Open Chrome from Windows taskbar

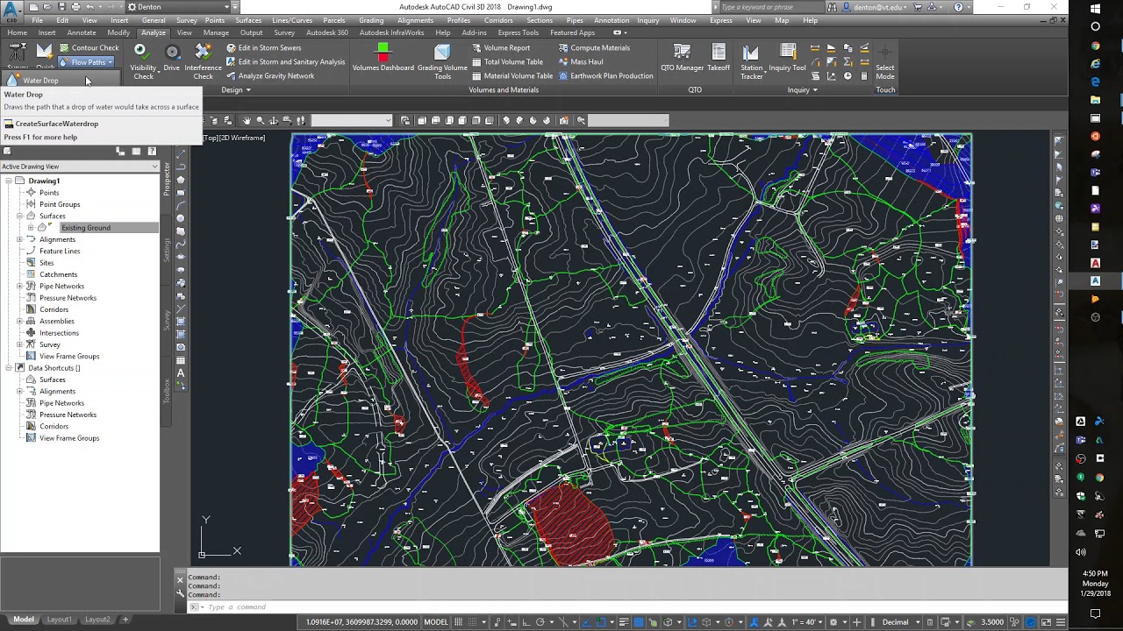(x=1095, y=46)
